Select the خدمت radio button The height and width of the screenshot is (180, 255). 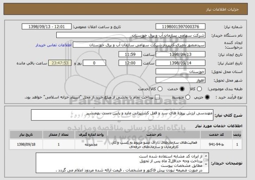point(182,89)
